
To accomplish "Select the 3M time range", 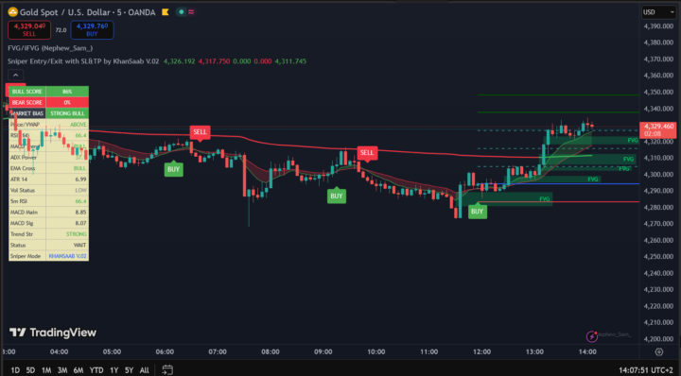I will pyautogui.click(x=62, y=370).
